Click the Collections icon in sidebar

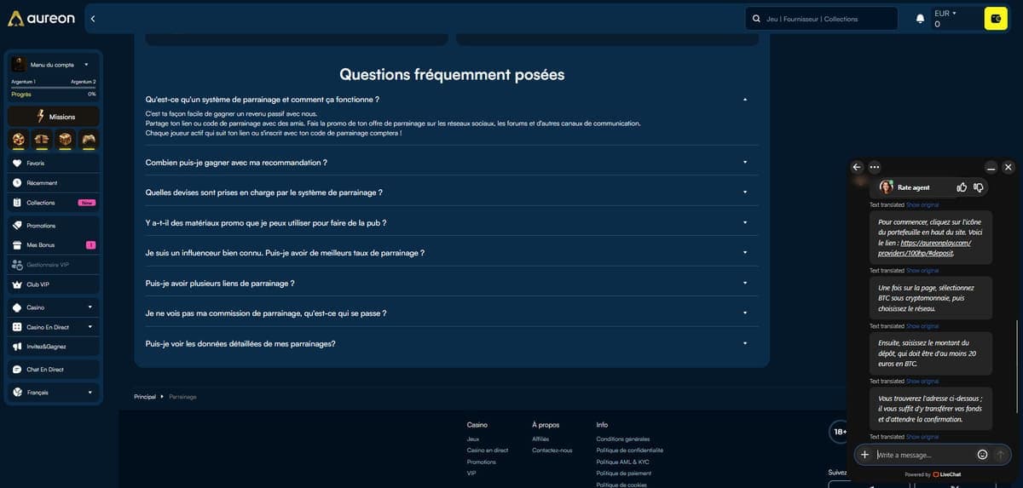coord(17,203)
